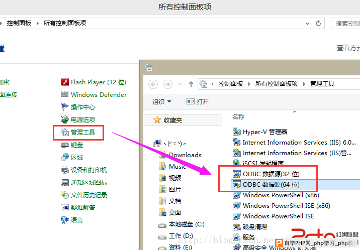Click the 收藏夹 star icon

[157, 120]
